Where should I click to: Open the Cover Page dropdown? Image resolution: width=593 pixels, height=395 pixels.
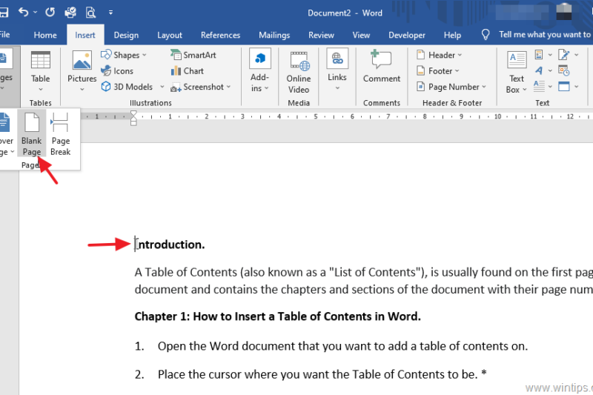tap(7, 134)
